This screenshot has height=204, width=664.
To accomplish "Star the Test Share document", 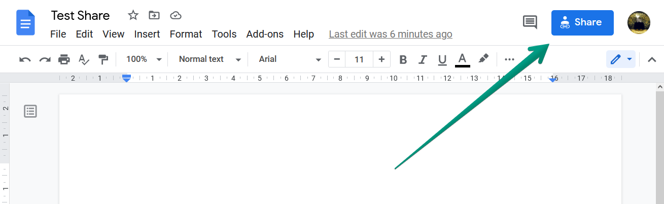I will pos(133,15).
